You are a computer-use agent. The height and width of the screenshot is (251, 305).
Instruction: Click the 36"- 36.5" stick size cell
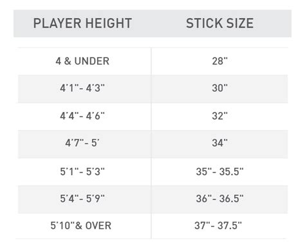(220, 199)
